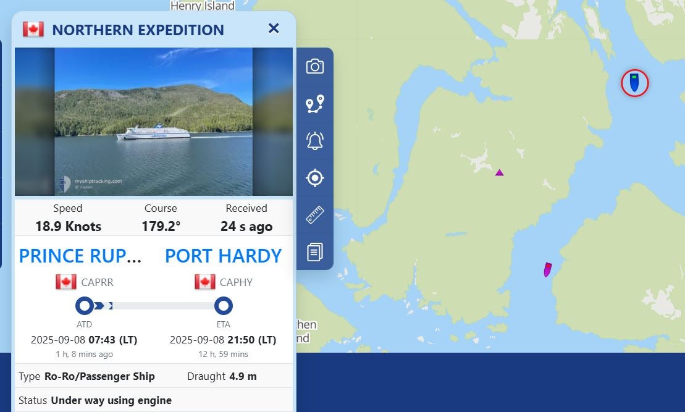Open vessel documents panel icon

point(314,251)
